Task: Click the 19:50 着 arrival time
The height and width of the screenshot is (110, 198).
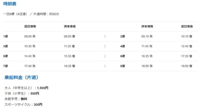Action: point(187,66)
